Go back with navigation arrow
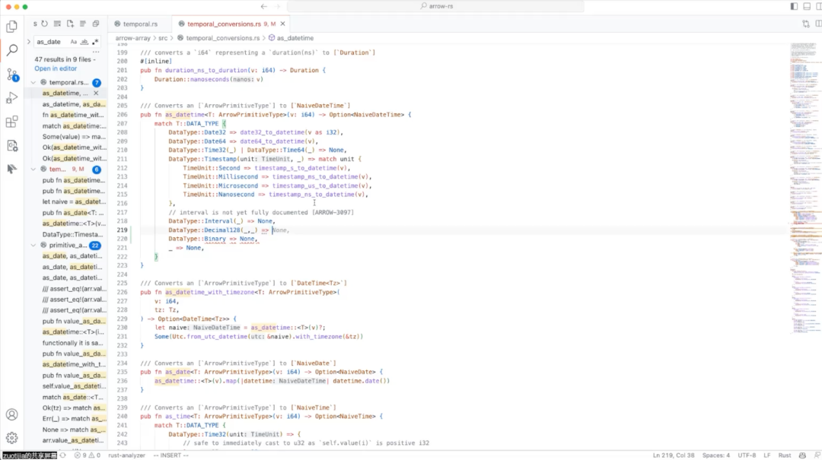 (263, 6)
